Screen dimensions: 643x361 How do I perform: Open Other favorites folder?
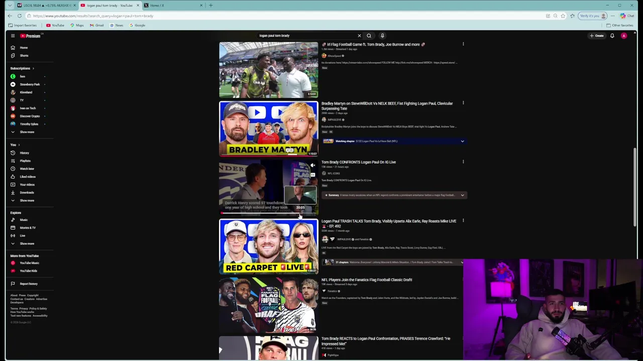click(619, 26)
